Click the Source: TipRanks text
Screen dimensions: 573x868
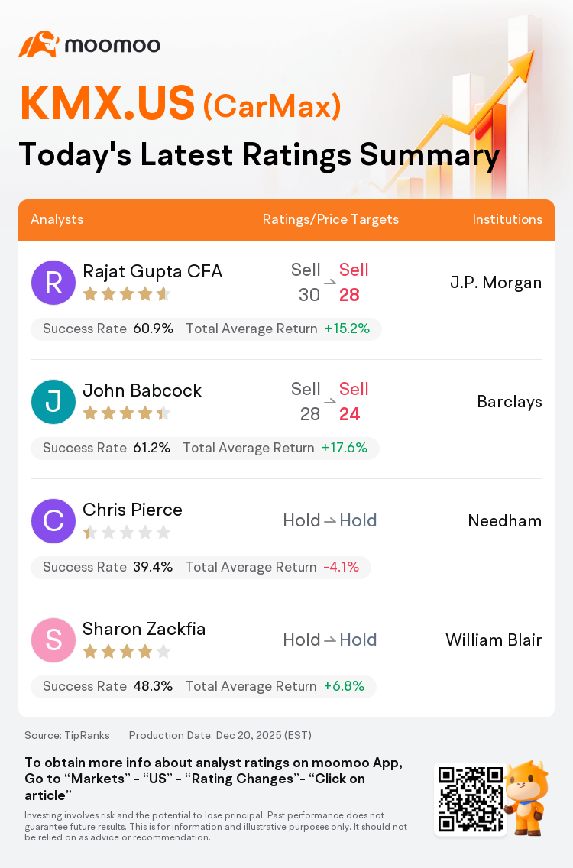(x=67, y=735)
